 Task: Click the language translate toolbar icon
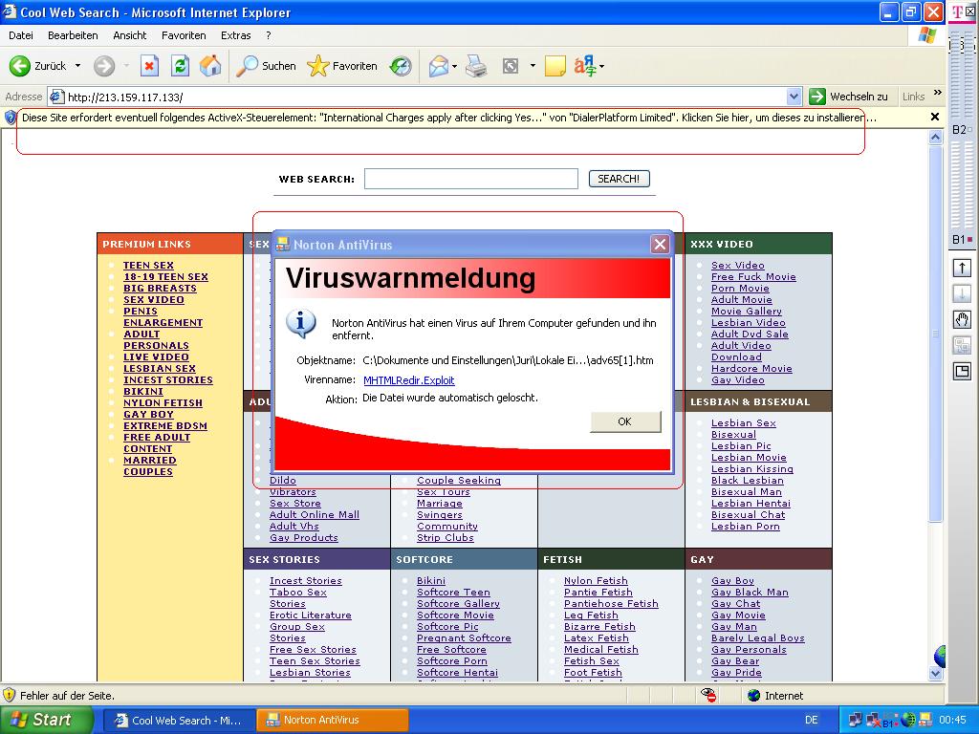(585, 66)
